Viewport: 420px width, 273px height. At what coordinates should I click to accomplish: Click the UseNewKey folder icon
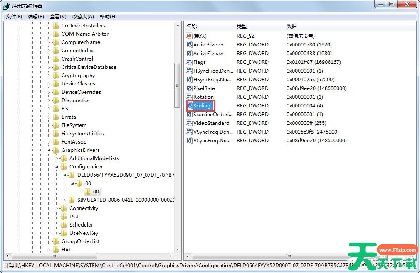click(64, 233)
